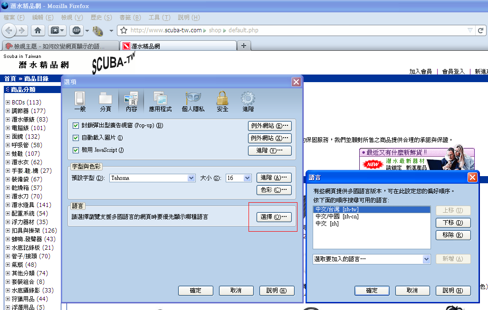Open the 加入會員 join member link
Viewport: 488px width, 310px height.
pos(421,72)
